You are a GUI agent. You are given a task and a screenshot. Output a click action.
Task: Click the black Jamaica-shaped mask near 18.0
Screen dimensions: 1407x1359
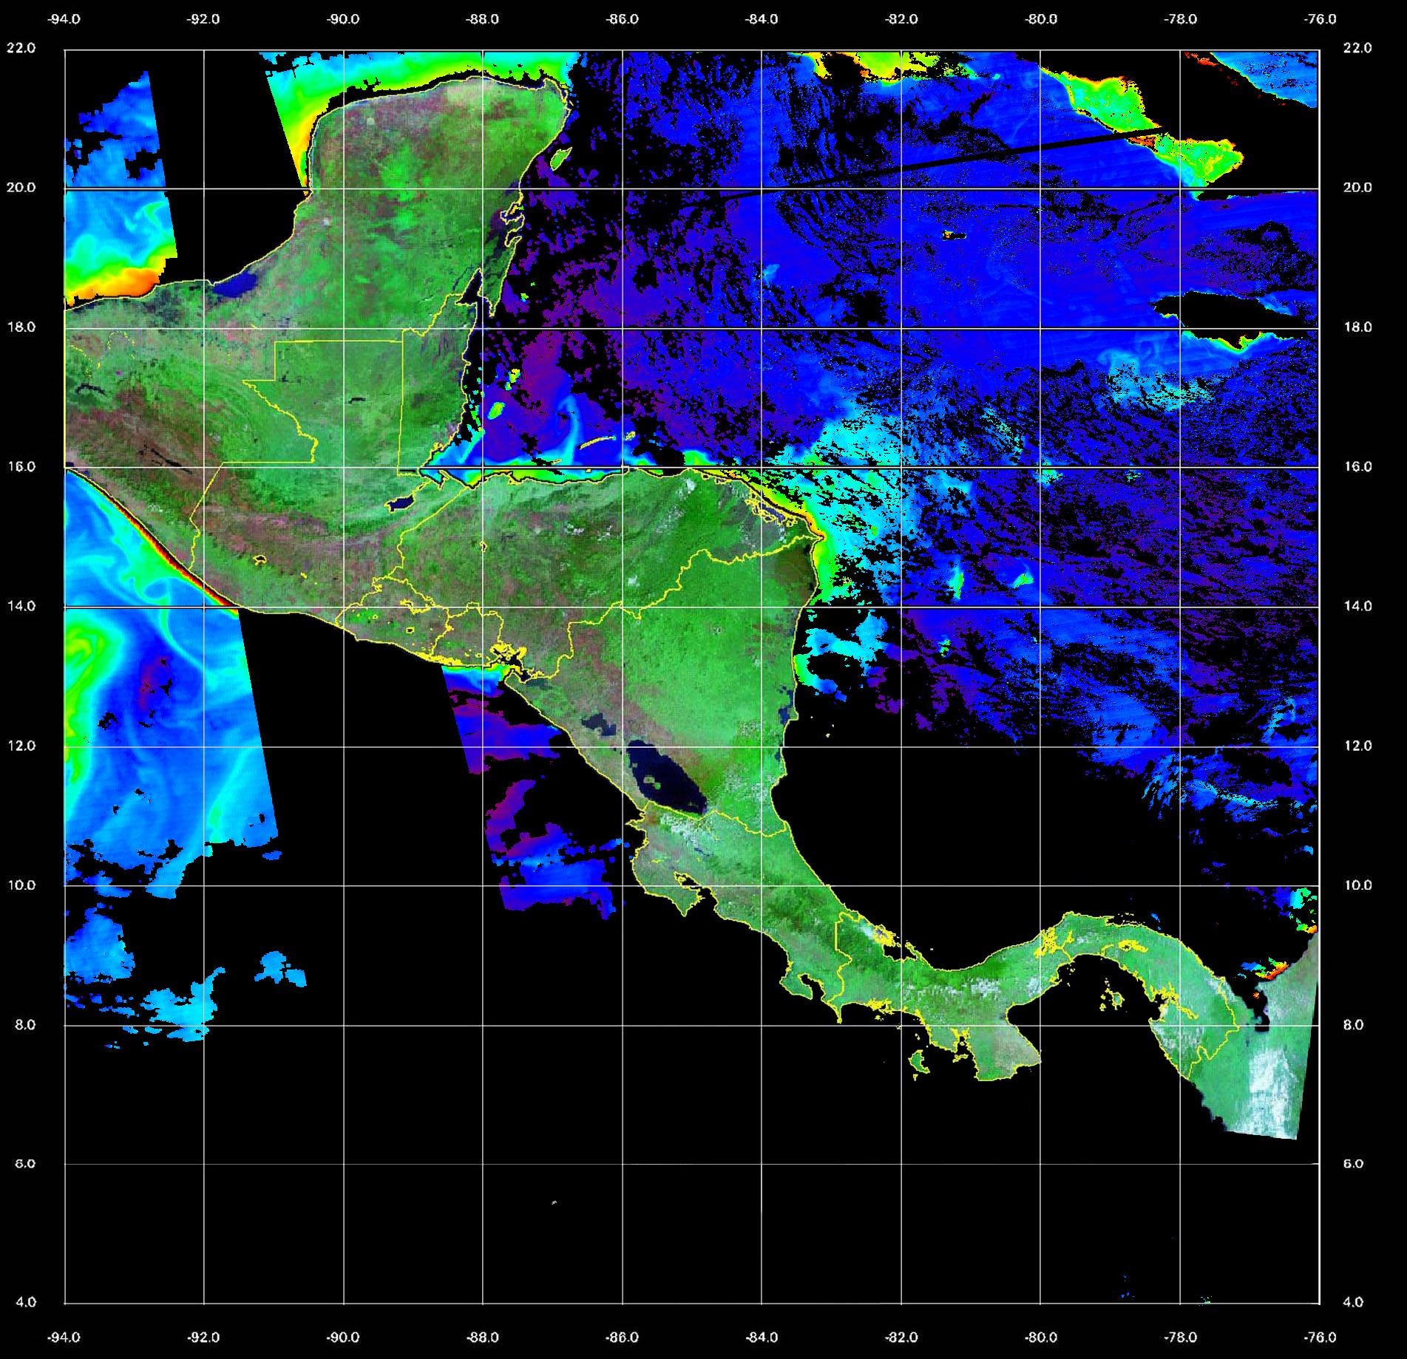1213,310
